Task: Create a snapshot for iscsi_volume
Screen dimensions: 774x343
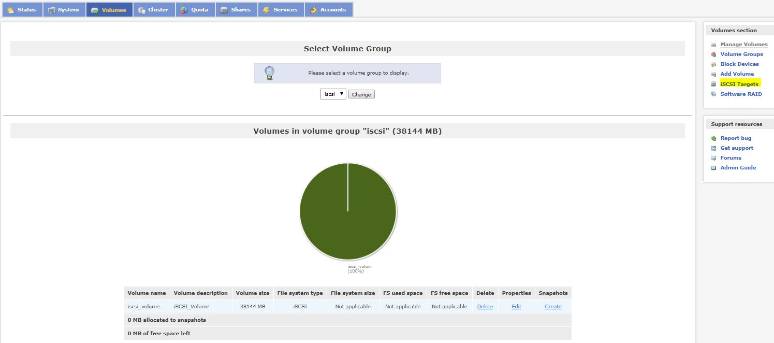Action: click(x=553, y=307)
